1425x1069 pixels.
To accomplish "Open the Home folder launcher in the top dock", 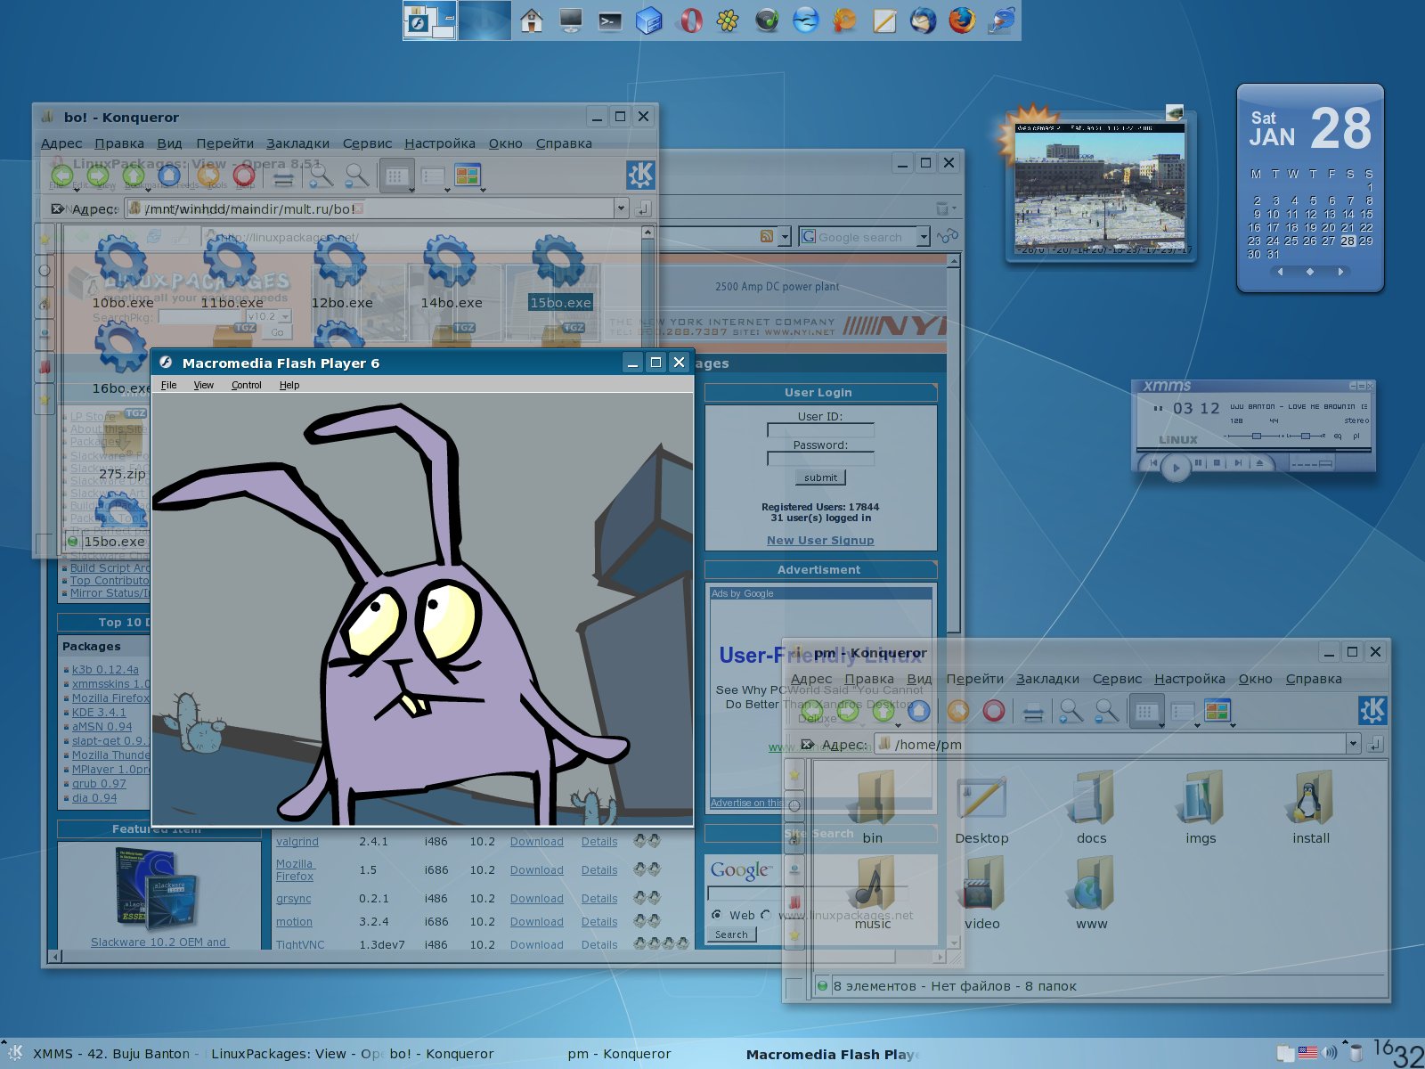I will click(532, 20).
